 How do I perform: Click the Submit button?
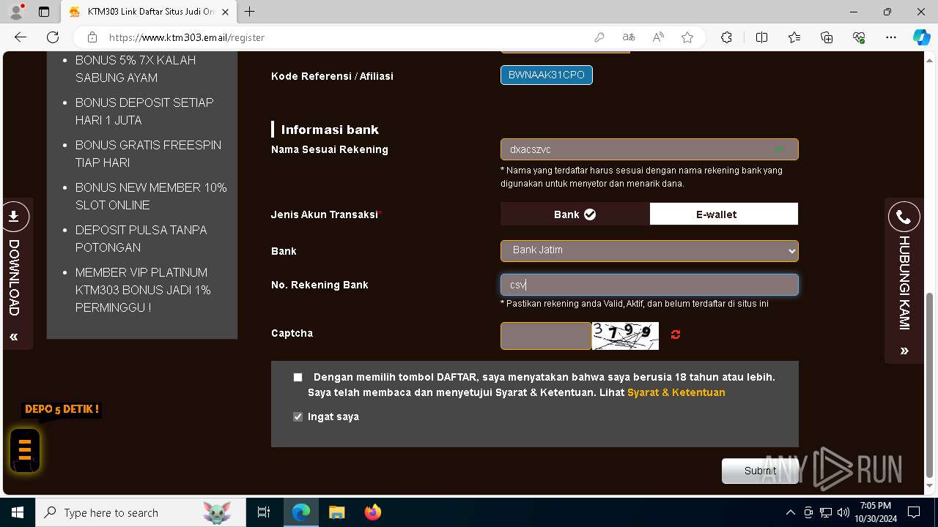point(760,471)
